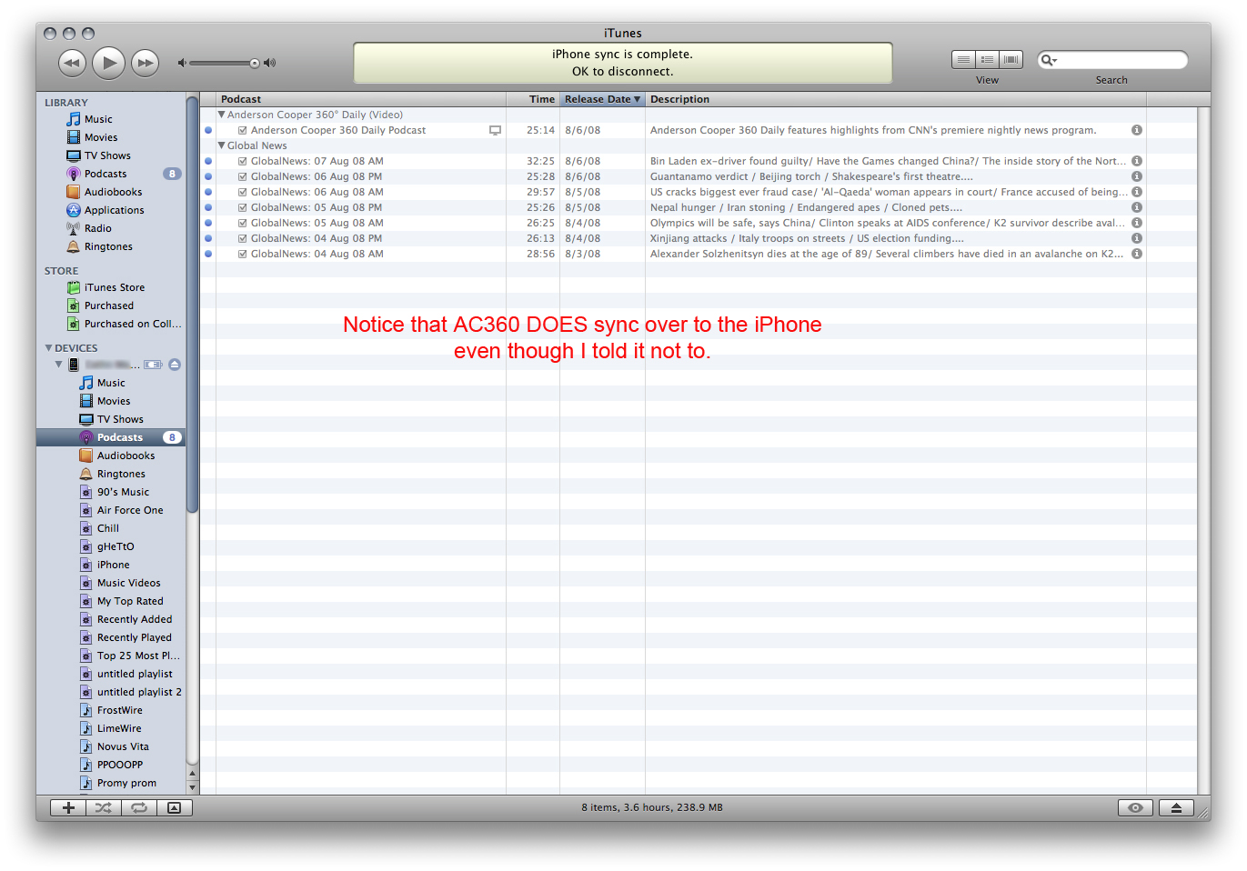Click the eye browse button

coord(1135,807)
